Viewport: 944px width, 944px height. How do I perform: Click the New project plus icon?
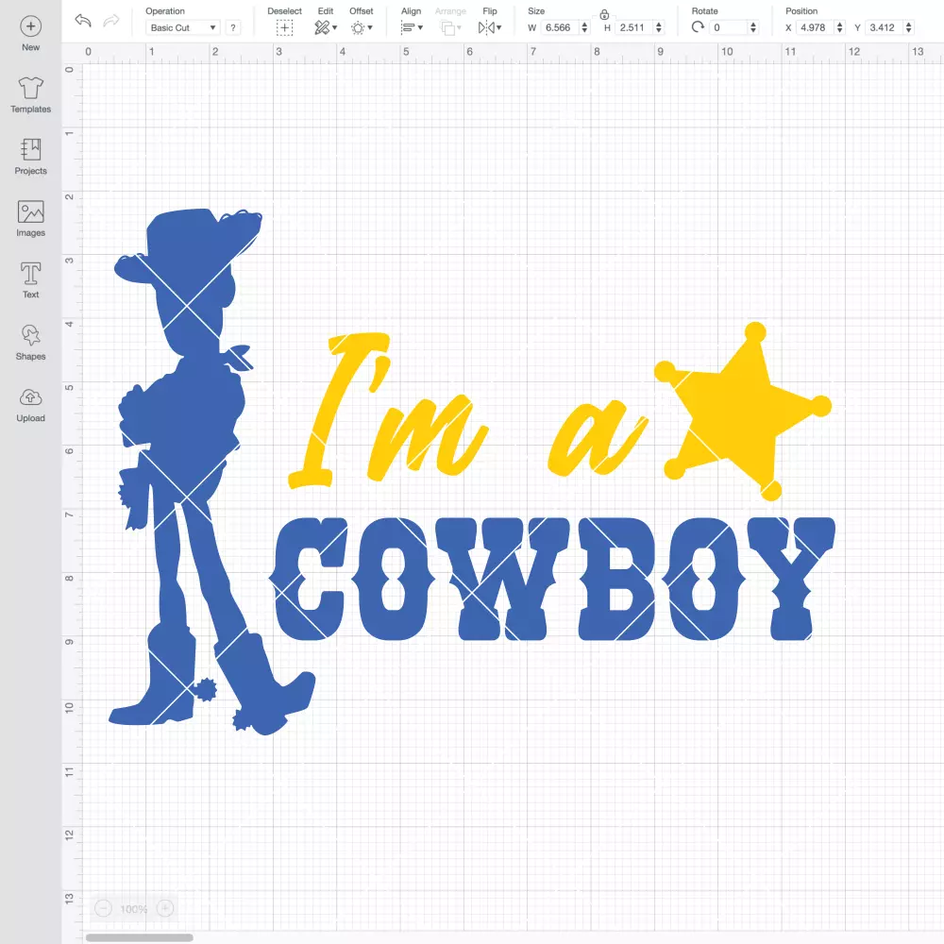[x=31, y=26]
